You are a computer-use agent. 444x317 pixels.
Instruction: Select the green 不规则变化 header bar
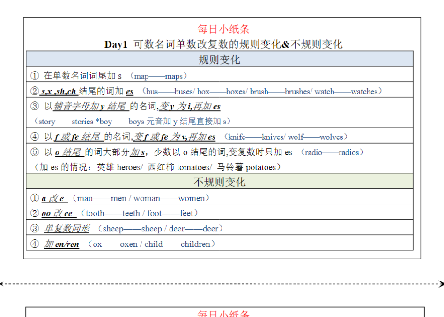(x=219, y=181)
